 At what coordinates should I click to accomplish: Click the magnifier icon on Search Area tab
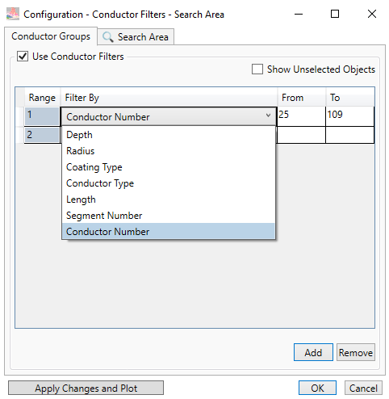(108, 37)
